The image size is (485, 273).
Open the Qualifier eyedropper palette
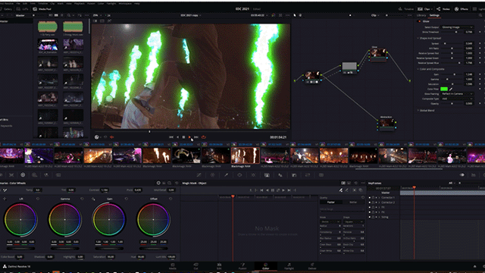[227, 175]
